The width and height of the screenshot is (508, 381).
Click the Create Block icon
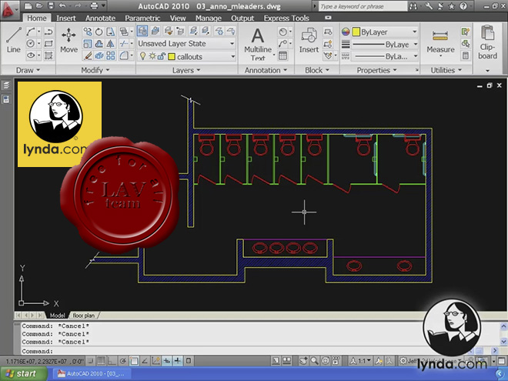point(328,32)
